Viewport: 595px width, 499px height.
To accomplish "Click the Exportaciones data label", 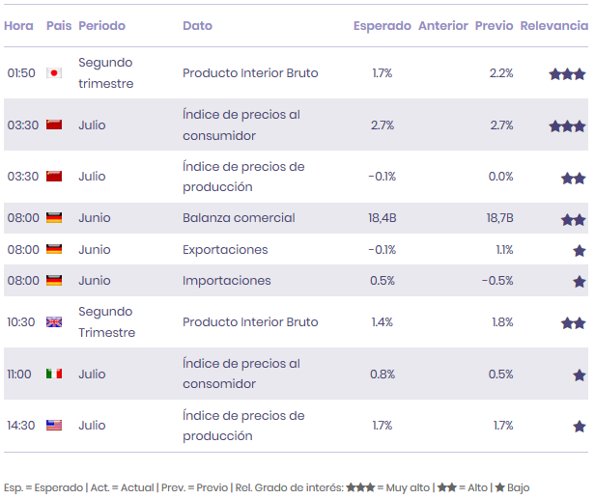I will (x=225, y=250).
